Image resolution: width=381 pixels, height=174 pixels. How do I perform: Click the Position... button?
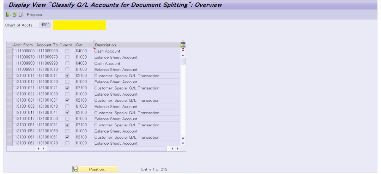pyautogui.click(x=95, y=169)
